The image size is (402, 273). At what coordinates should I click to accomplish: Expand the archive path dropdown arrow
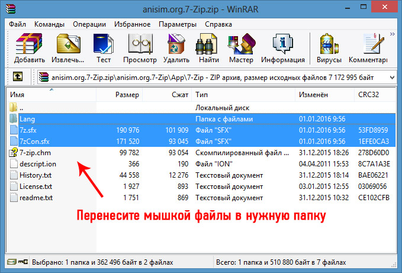[x=391, y=77]
